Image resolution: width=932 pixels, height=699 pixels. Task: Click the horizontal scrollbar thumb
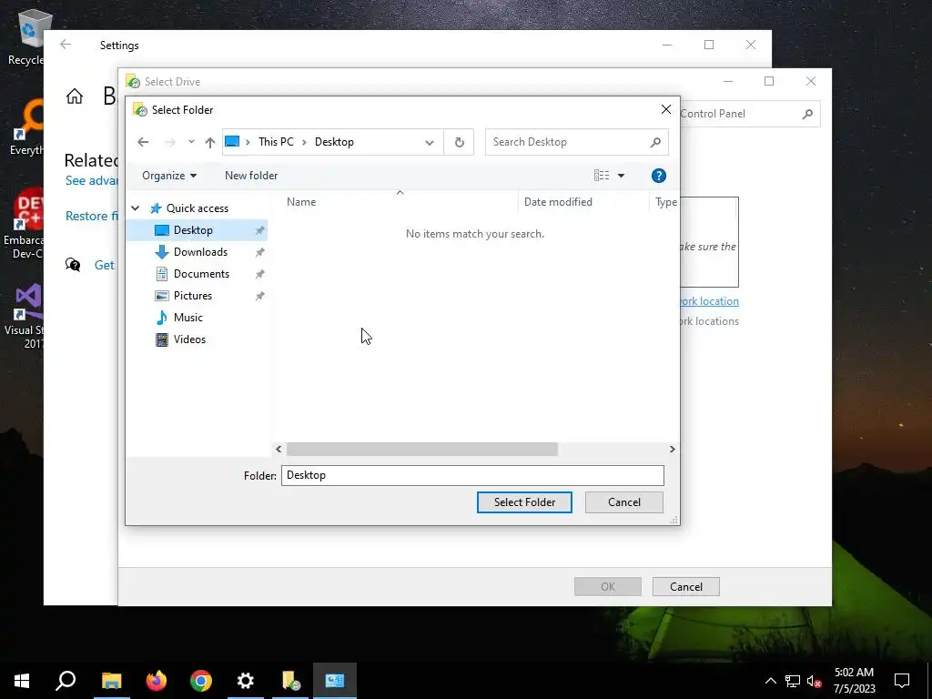pyautogui.click(x=422, y=450)
